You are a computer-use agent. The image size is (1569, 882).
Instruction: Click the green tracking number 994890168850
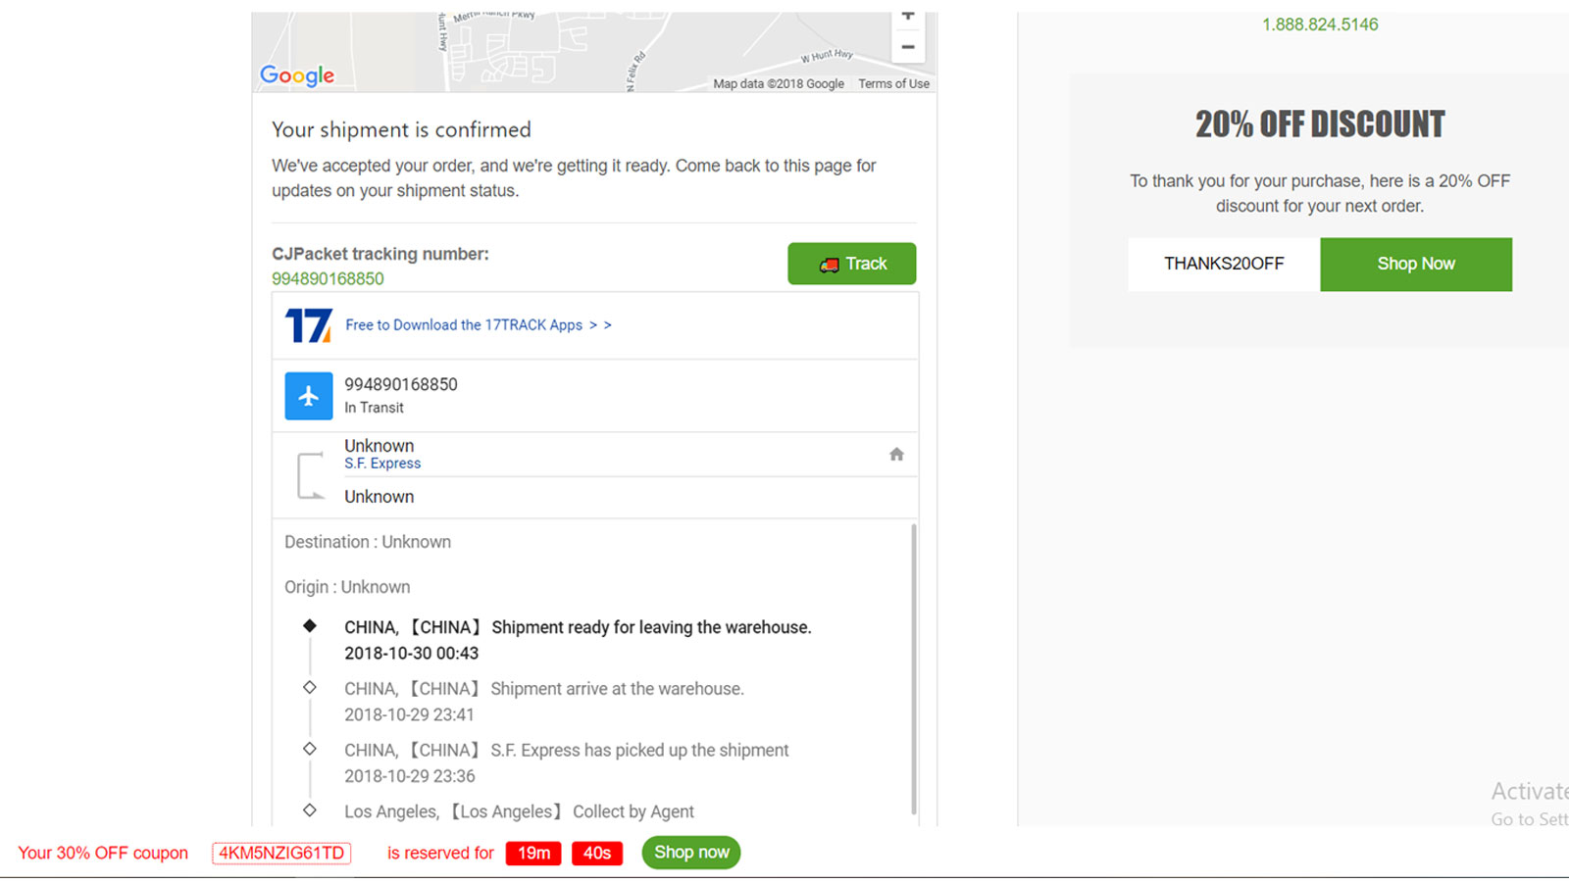click(328, 278)
